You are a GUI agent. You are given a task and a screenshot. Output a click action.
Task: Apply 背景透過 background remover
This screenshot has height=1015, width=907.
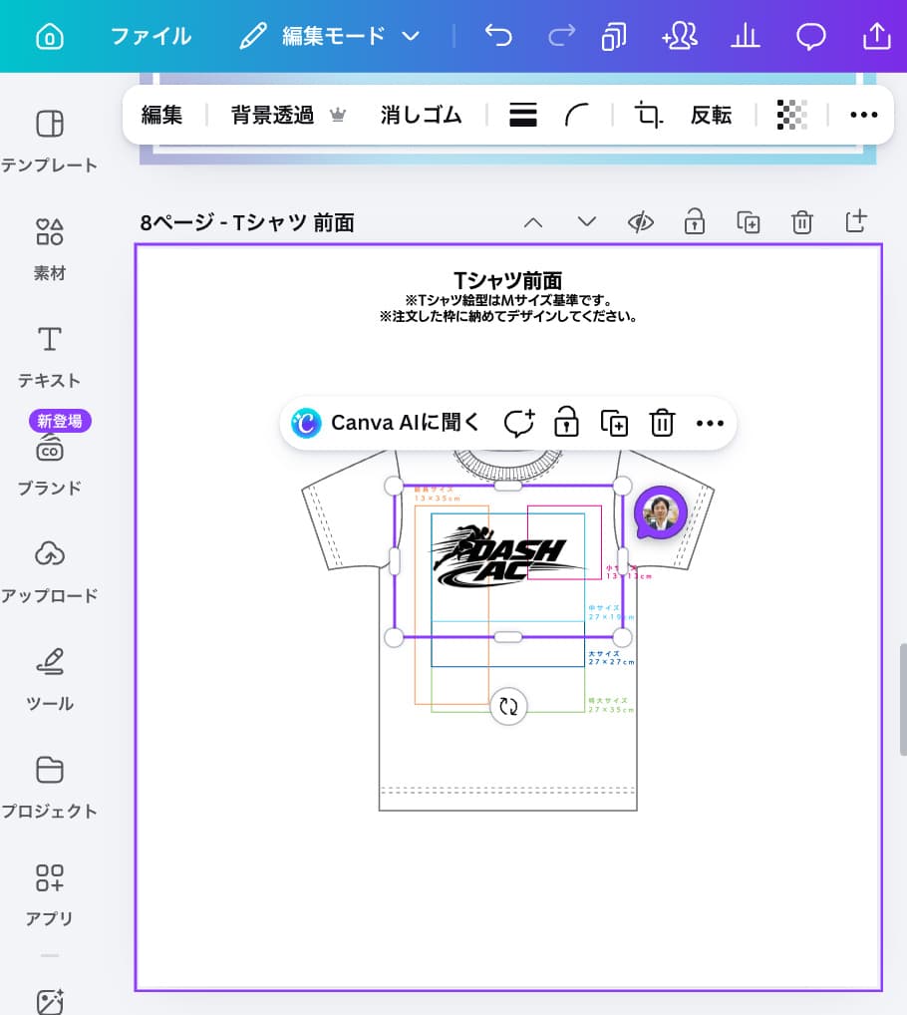pos(288,116)
